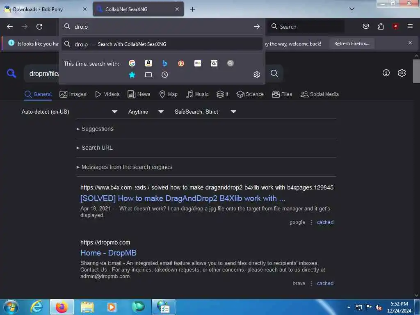This screenshot has width=420, height=315.
Task: Search this time with Bing
Action: coord(165,63)
